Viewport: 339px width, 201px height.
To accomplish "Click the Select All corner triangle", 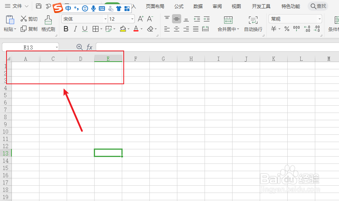I will point(9,59).
